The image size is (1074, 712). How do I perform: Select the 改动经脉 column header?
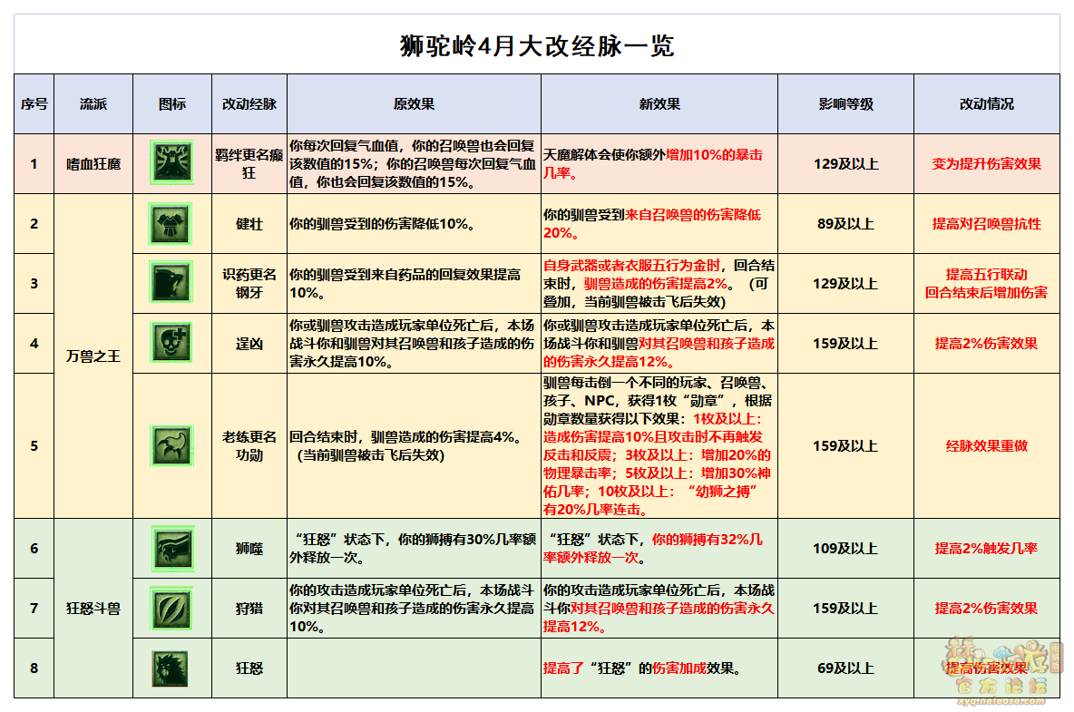tap(249, 104)
